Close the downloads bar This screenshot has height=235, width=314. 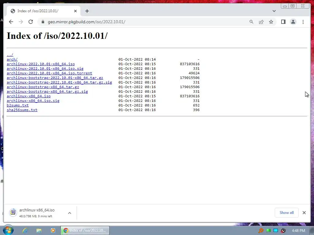point(304,213)
